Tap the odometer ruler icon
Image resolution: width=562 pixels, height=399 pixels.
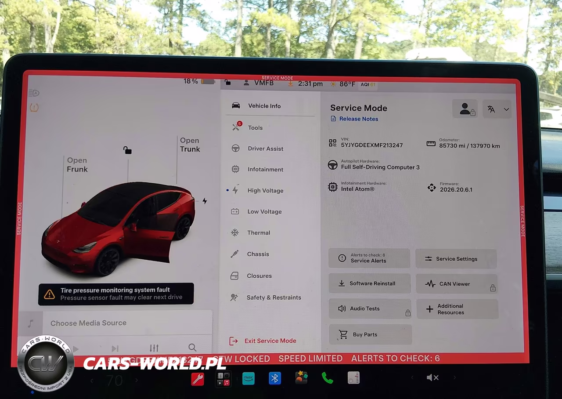[431, 144]
